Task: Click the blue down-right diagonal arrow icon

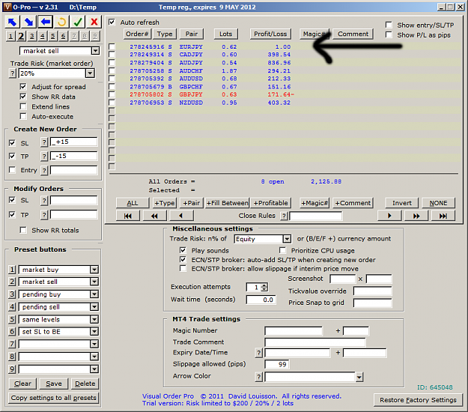Action: [x=28, y=22]
